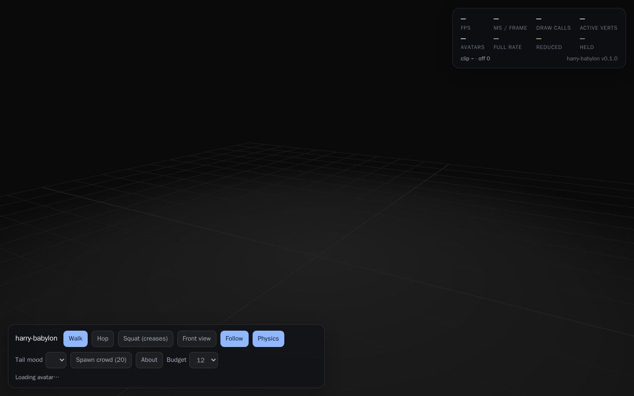Switch camera to Front view
The height and width of the screenshot is (396, 634).
197,339
